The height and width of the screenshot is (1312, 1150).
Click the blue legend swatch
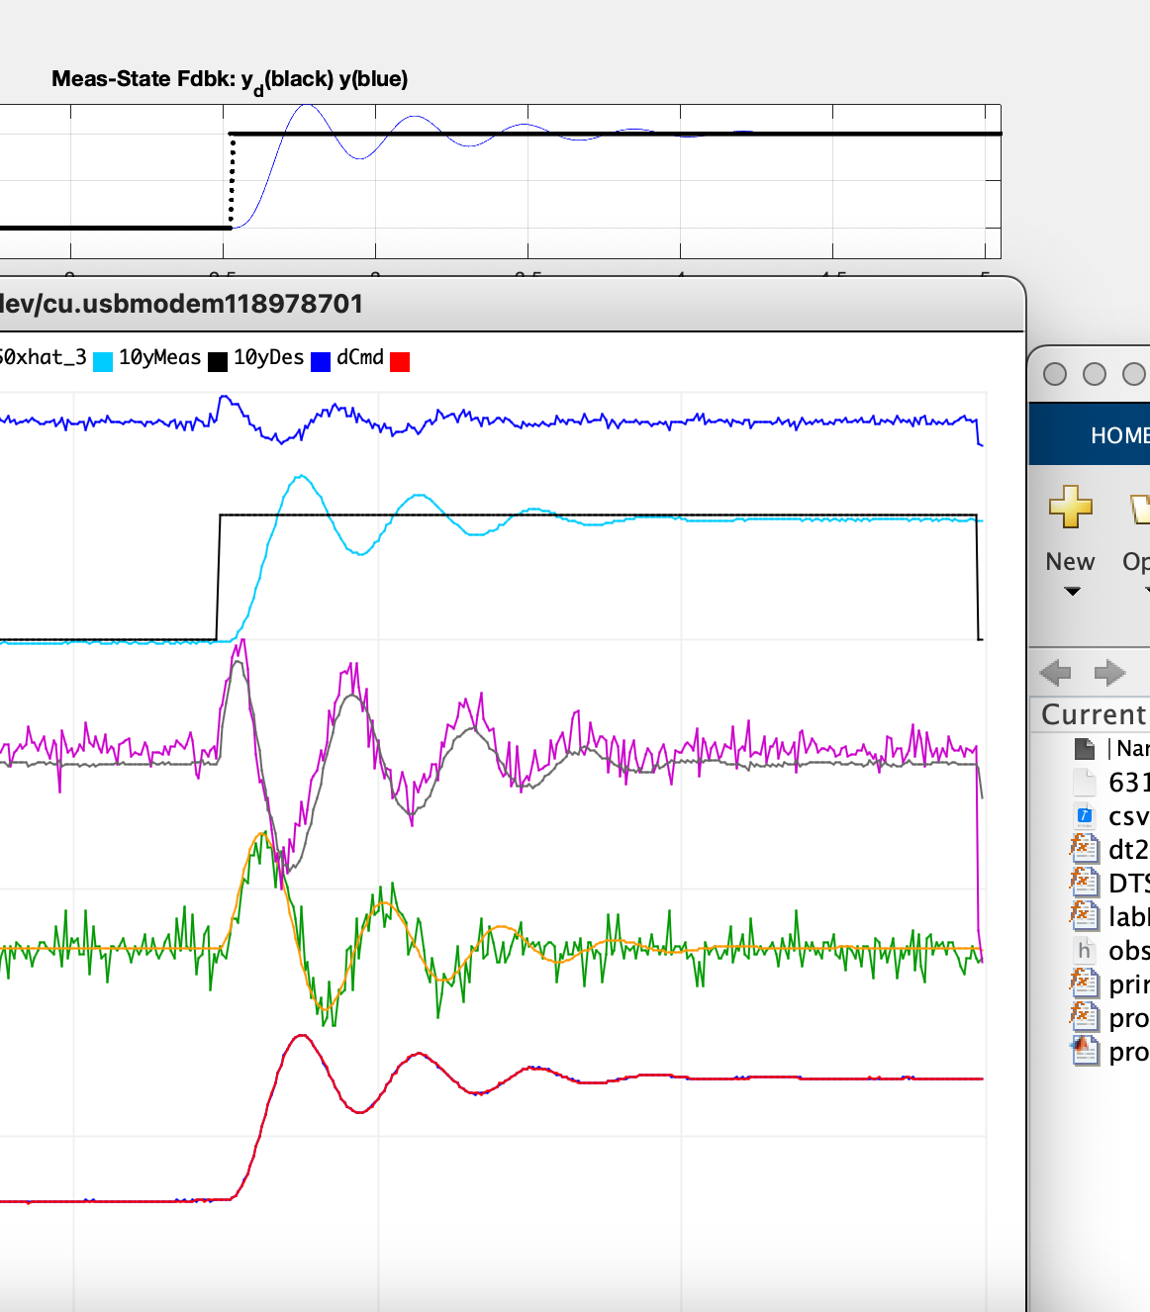click(x=321, y=361)
